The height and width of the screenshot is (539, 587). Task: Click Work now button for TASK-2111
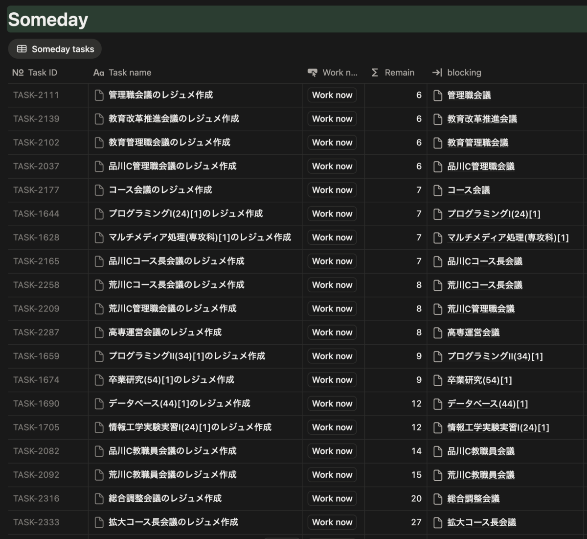[x=332, y=95]
